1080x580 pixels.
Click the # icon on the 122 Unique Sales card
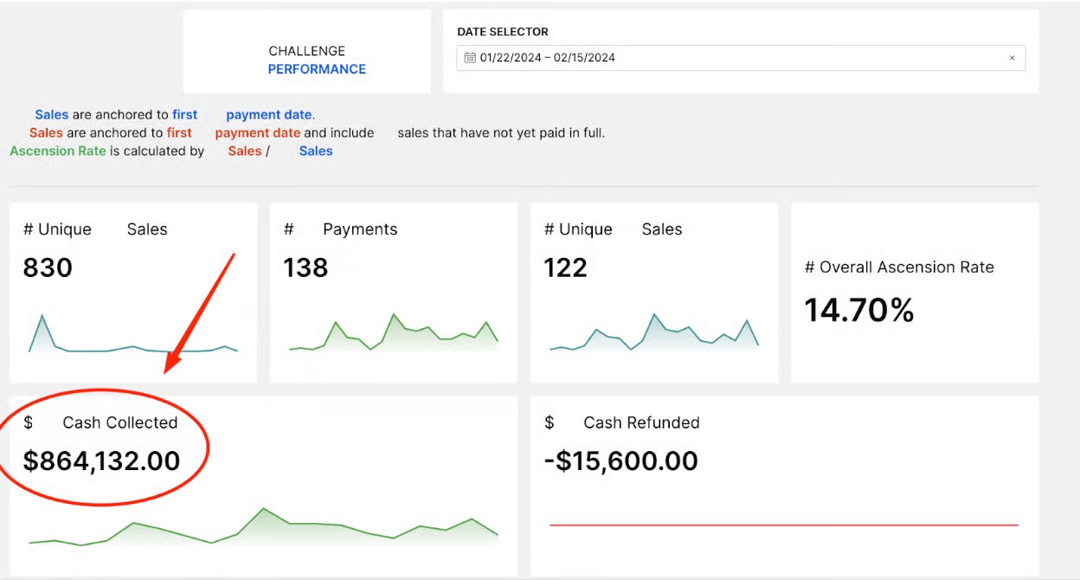point(549,229)
